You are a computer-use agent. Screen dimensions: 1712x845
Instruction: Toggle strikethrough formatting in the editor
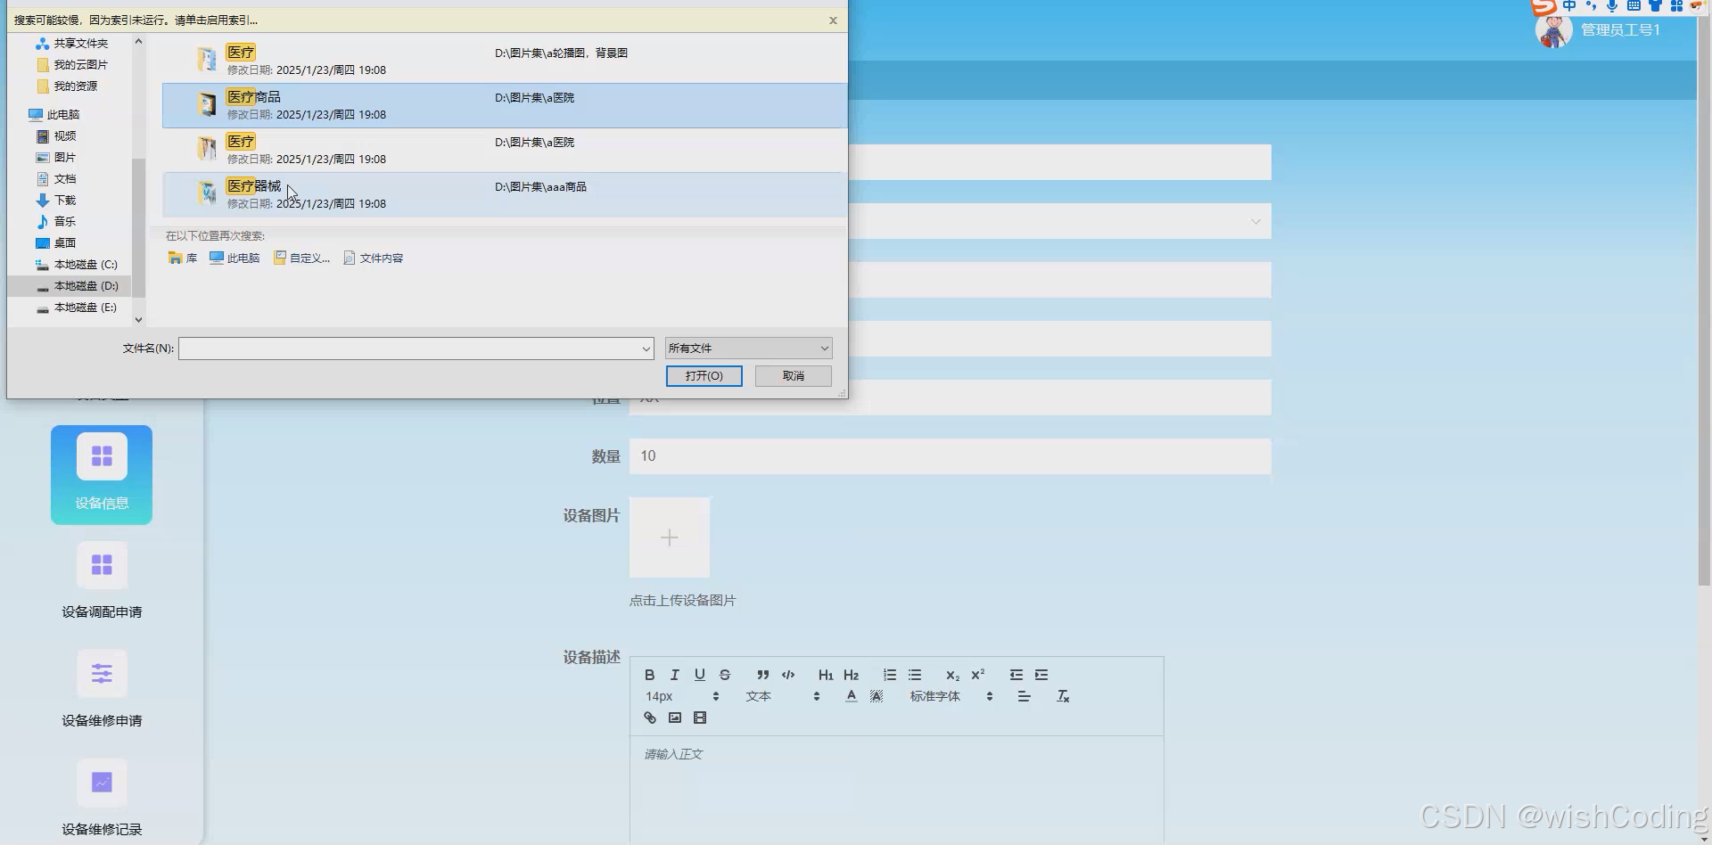725,675
